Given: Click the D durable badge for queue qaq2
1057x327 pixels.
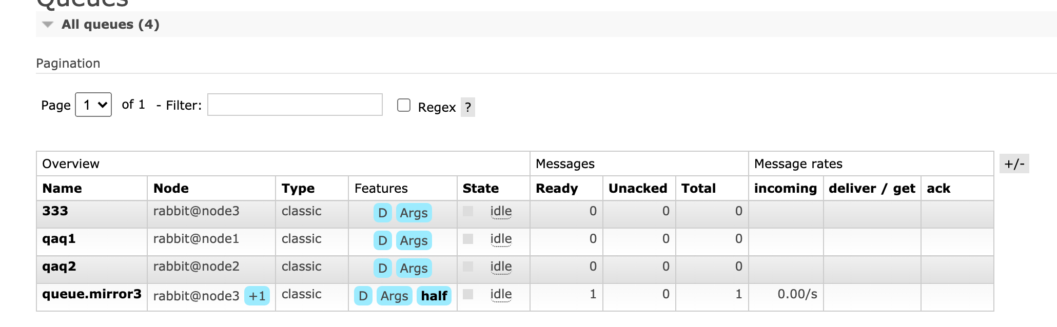Looking at the screenshot, I should pyautogui.click(x=382, y=268).
